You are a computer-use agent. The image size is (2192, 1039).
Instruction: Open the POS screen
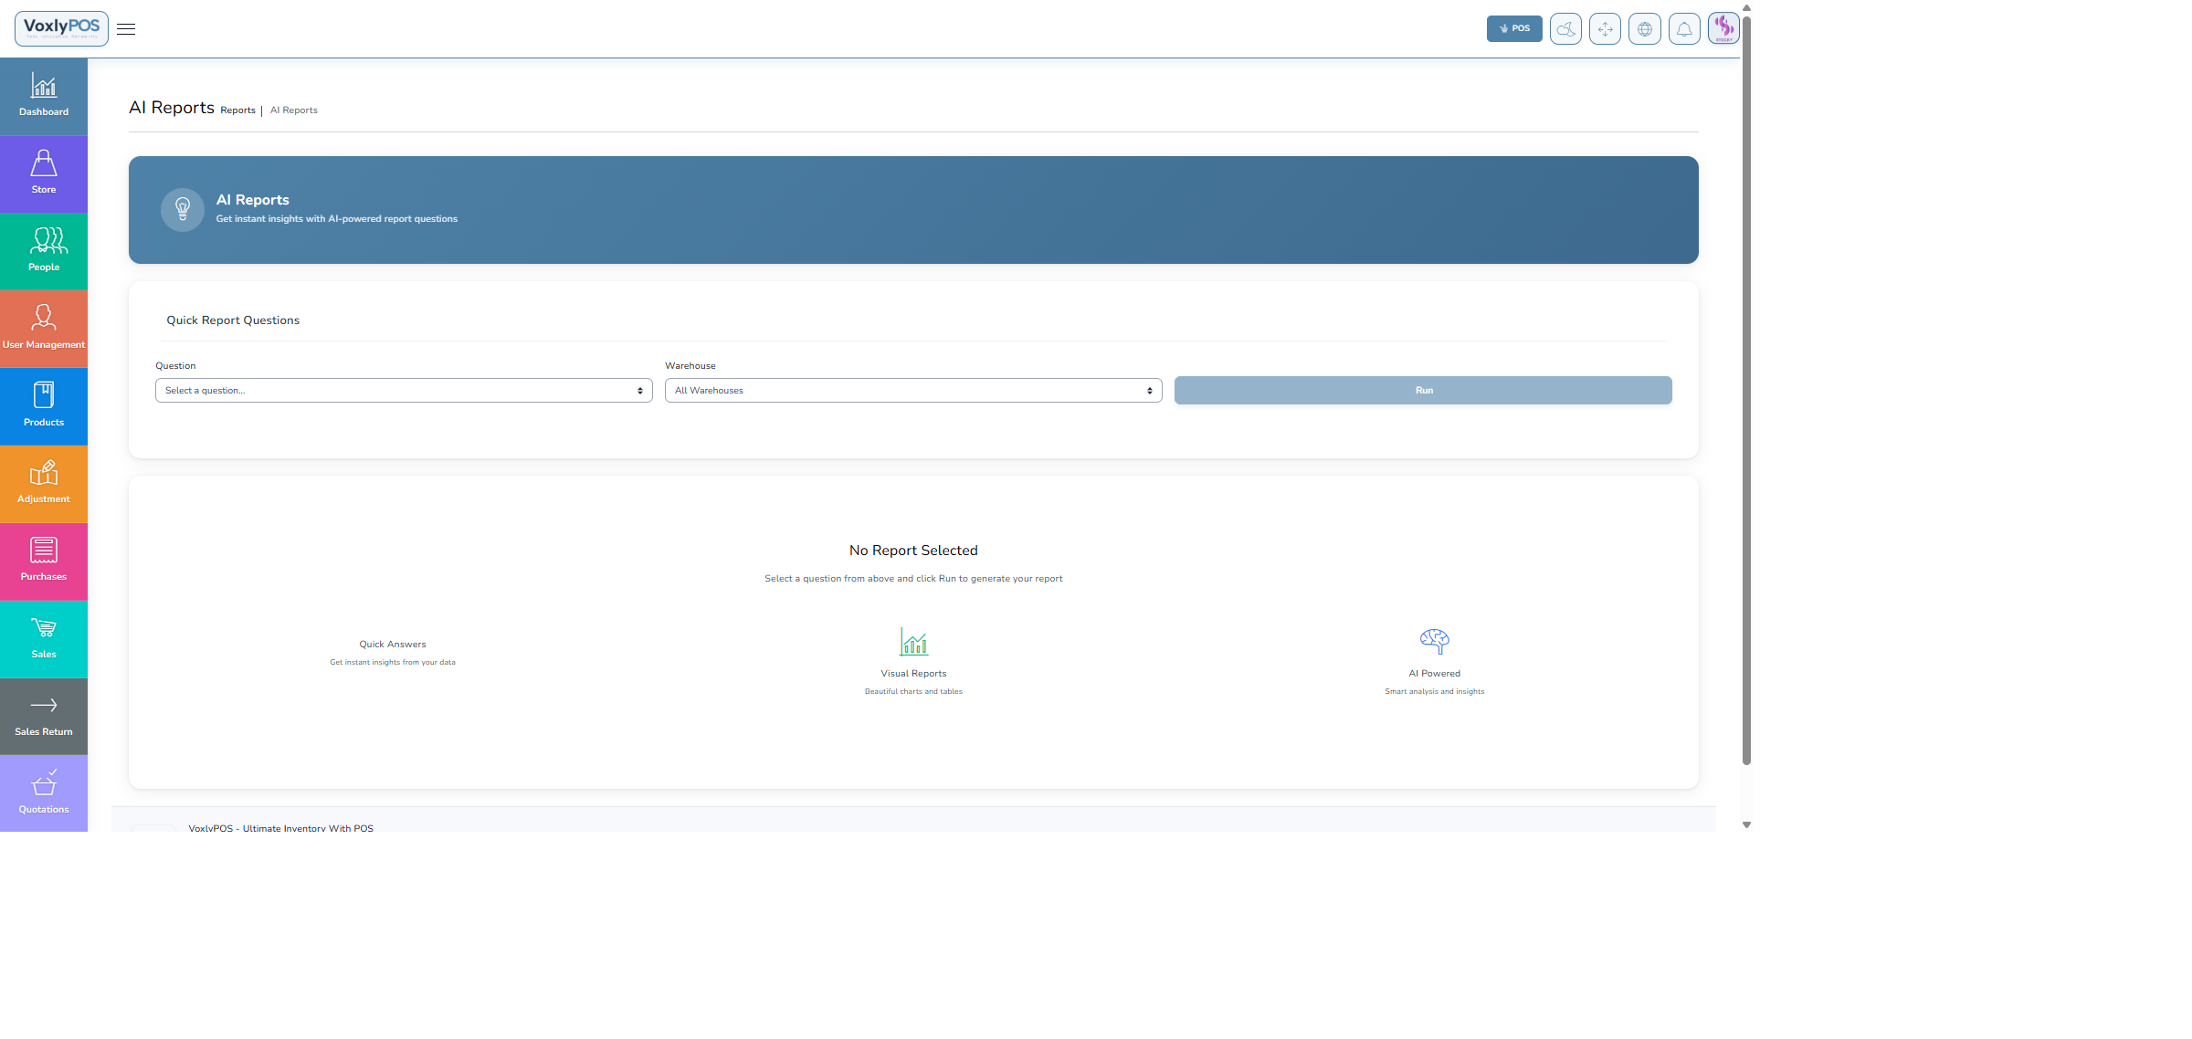point(1514,28)
